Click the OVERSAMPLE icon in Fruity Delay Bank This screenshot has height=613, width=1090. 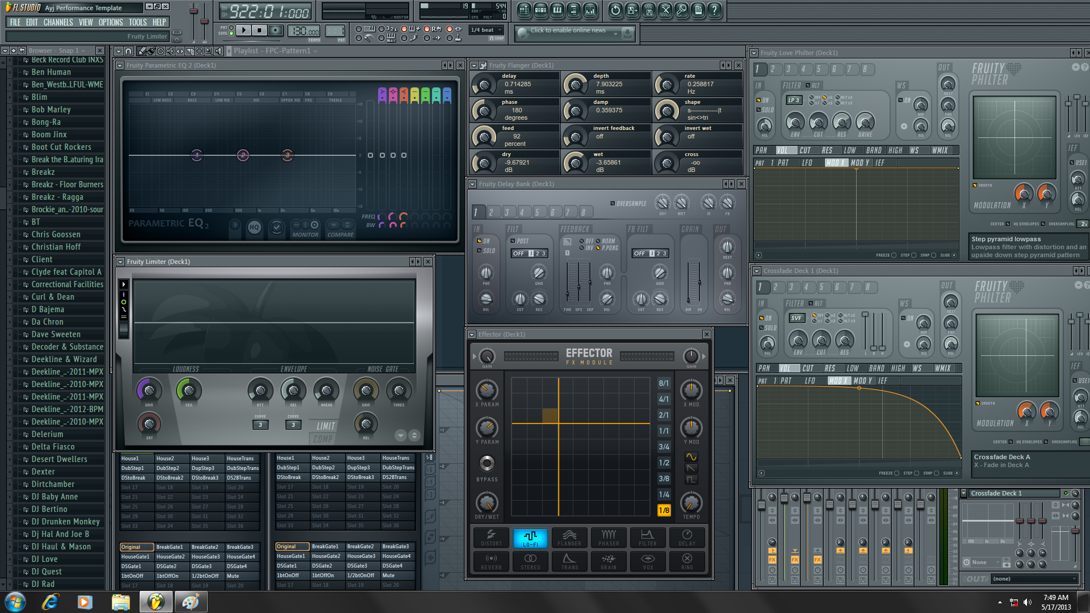pyautogui.click(x=613, y=203)
